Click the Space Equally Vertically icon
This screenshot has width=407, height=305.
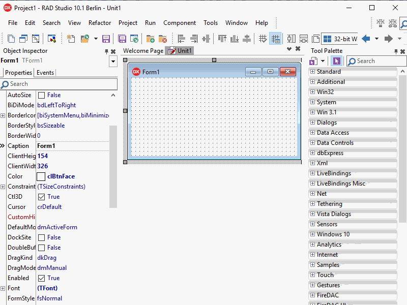coord(291,39)
